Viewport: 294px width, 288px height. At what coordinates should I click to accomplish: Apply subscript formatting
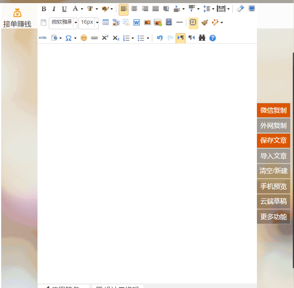point(116,38)
